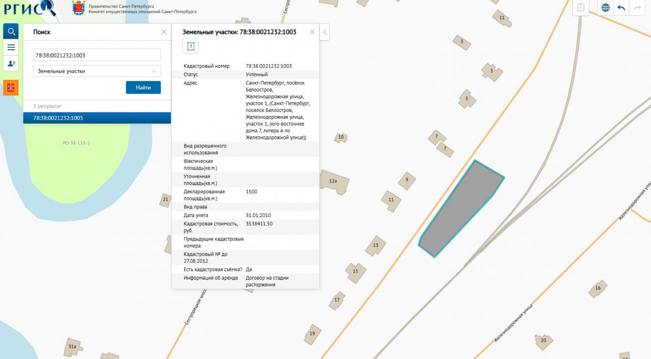
Task: Click the orange St. Petersburg emblem icon
Action: 11,87
